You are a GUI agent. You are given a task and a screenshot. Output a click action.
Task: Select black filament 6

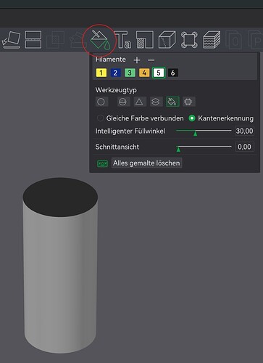[173, 73]
